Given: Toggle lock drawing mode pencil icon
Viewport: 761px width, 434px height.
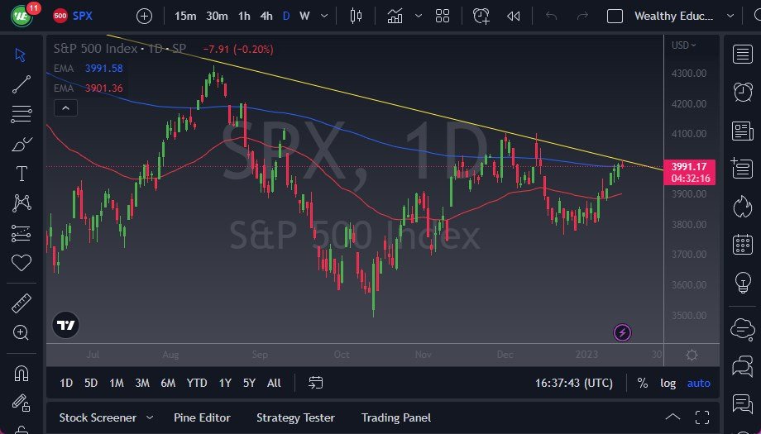Looking at the screenshot, I should [x=22, y=403].
